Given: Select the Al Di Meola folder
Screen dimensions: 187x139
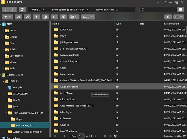Looking at the screenshot, I should (x=118, y=93).
